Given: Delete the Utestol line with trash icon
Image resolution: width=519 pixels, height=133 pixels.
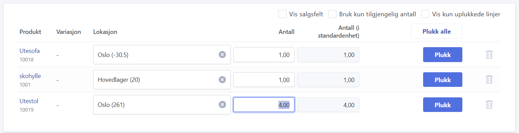Looking at the screenshot, I should (489, 104).
